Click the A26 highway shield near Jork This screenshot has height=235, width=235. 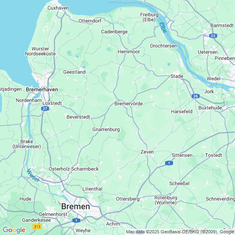pyautogui.click(x=195, y=96)
